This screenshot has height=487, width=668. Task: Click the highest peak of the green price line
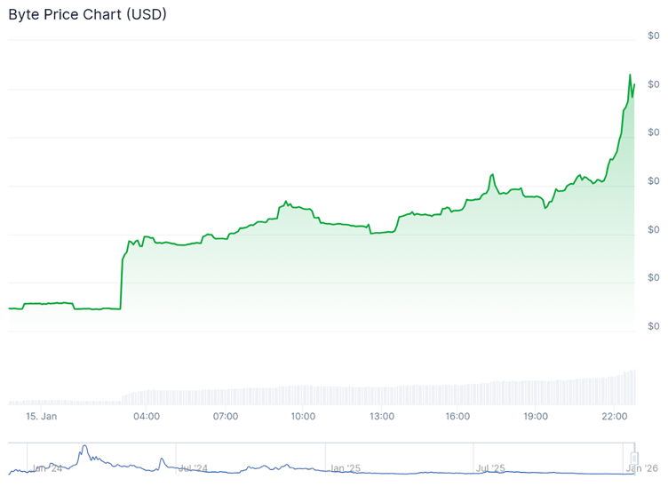click(630, 76)
